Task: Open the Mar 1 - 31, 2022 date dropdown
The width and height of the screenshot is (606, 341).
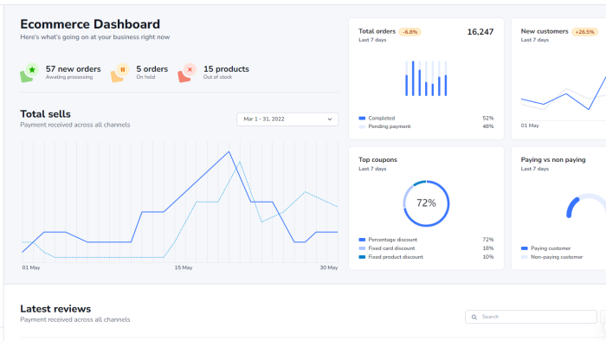Action: coord(287,119)
